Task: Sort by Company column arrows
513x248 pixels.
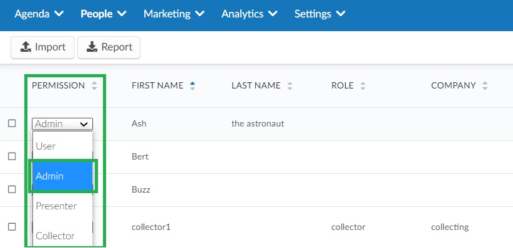Action: point(485,86)
